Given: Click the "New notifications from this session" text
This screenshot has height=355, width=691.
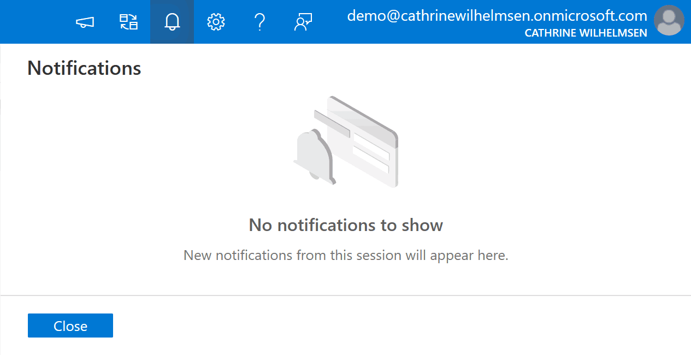Looking at the screenshot, I should (346, 255).
